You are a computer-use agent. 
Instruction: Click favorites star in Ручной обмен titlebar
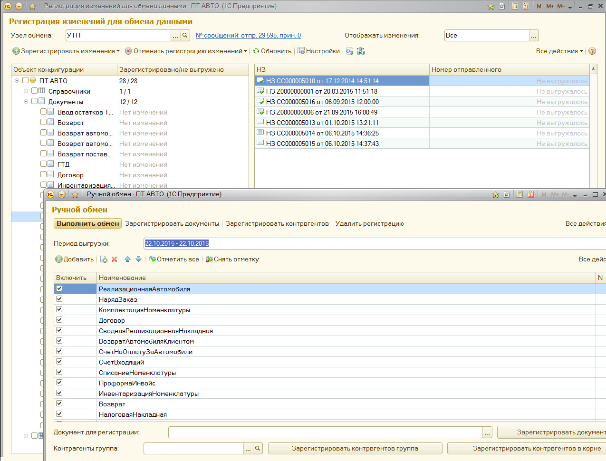pyautogui.click(x=75, y=194)
